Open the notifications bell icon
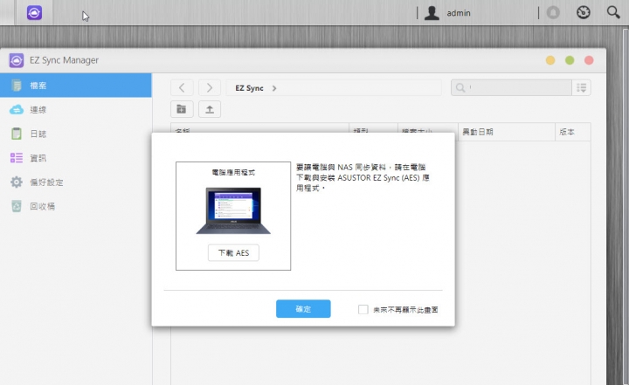Viewport: 629px width, 385px height. [x=553, y=13]
